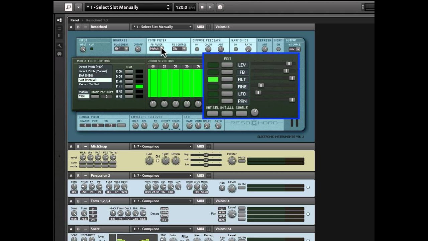The image size is (428, 241).
Task: Toggle the Norm ON button
Action: click(x=278, y=49)
